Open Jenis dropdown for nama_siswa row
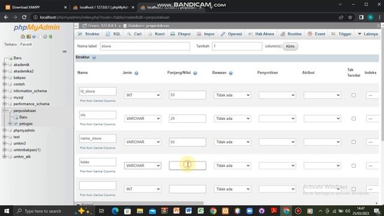Image resolution: width=384 pixels, height=216 pixels. pyautogui.click(x=143, y=142)
